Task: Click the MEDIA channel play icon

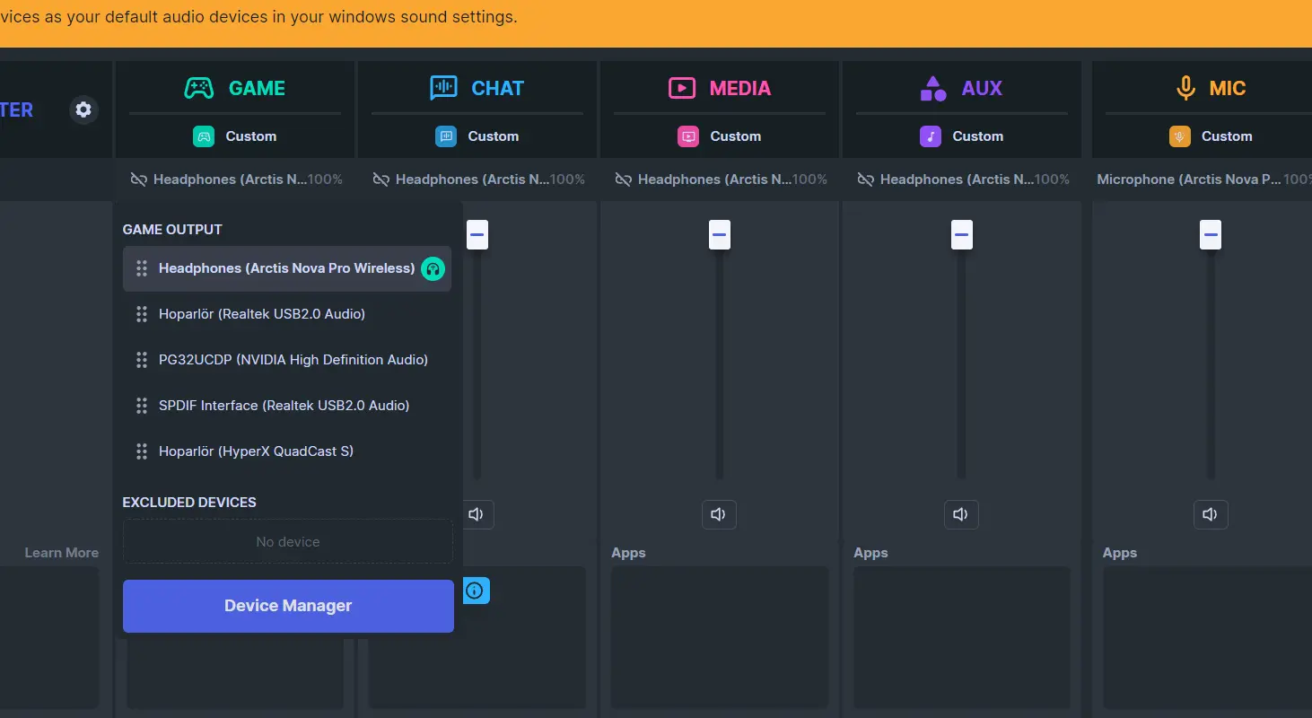Action: 682,88
